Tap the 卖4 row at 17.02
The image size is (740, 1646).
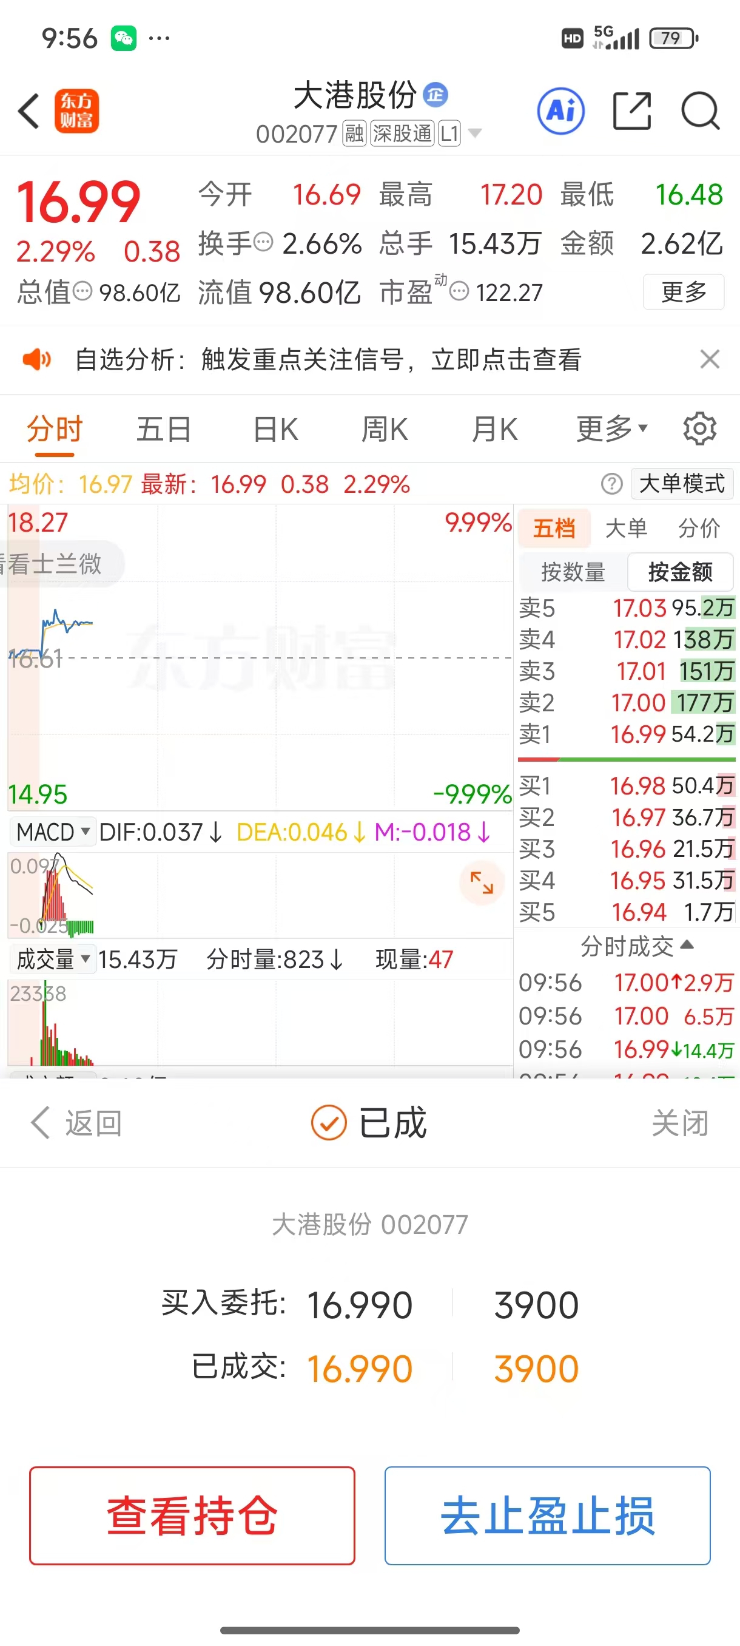coord(627,639)
